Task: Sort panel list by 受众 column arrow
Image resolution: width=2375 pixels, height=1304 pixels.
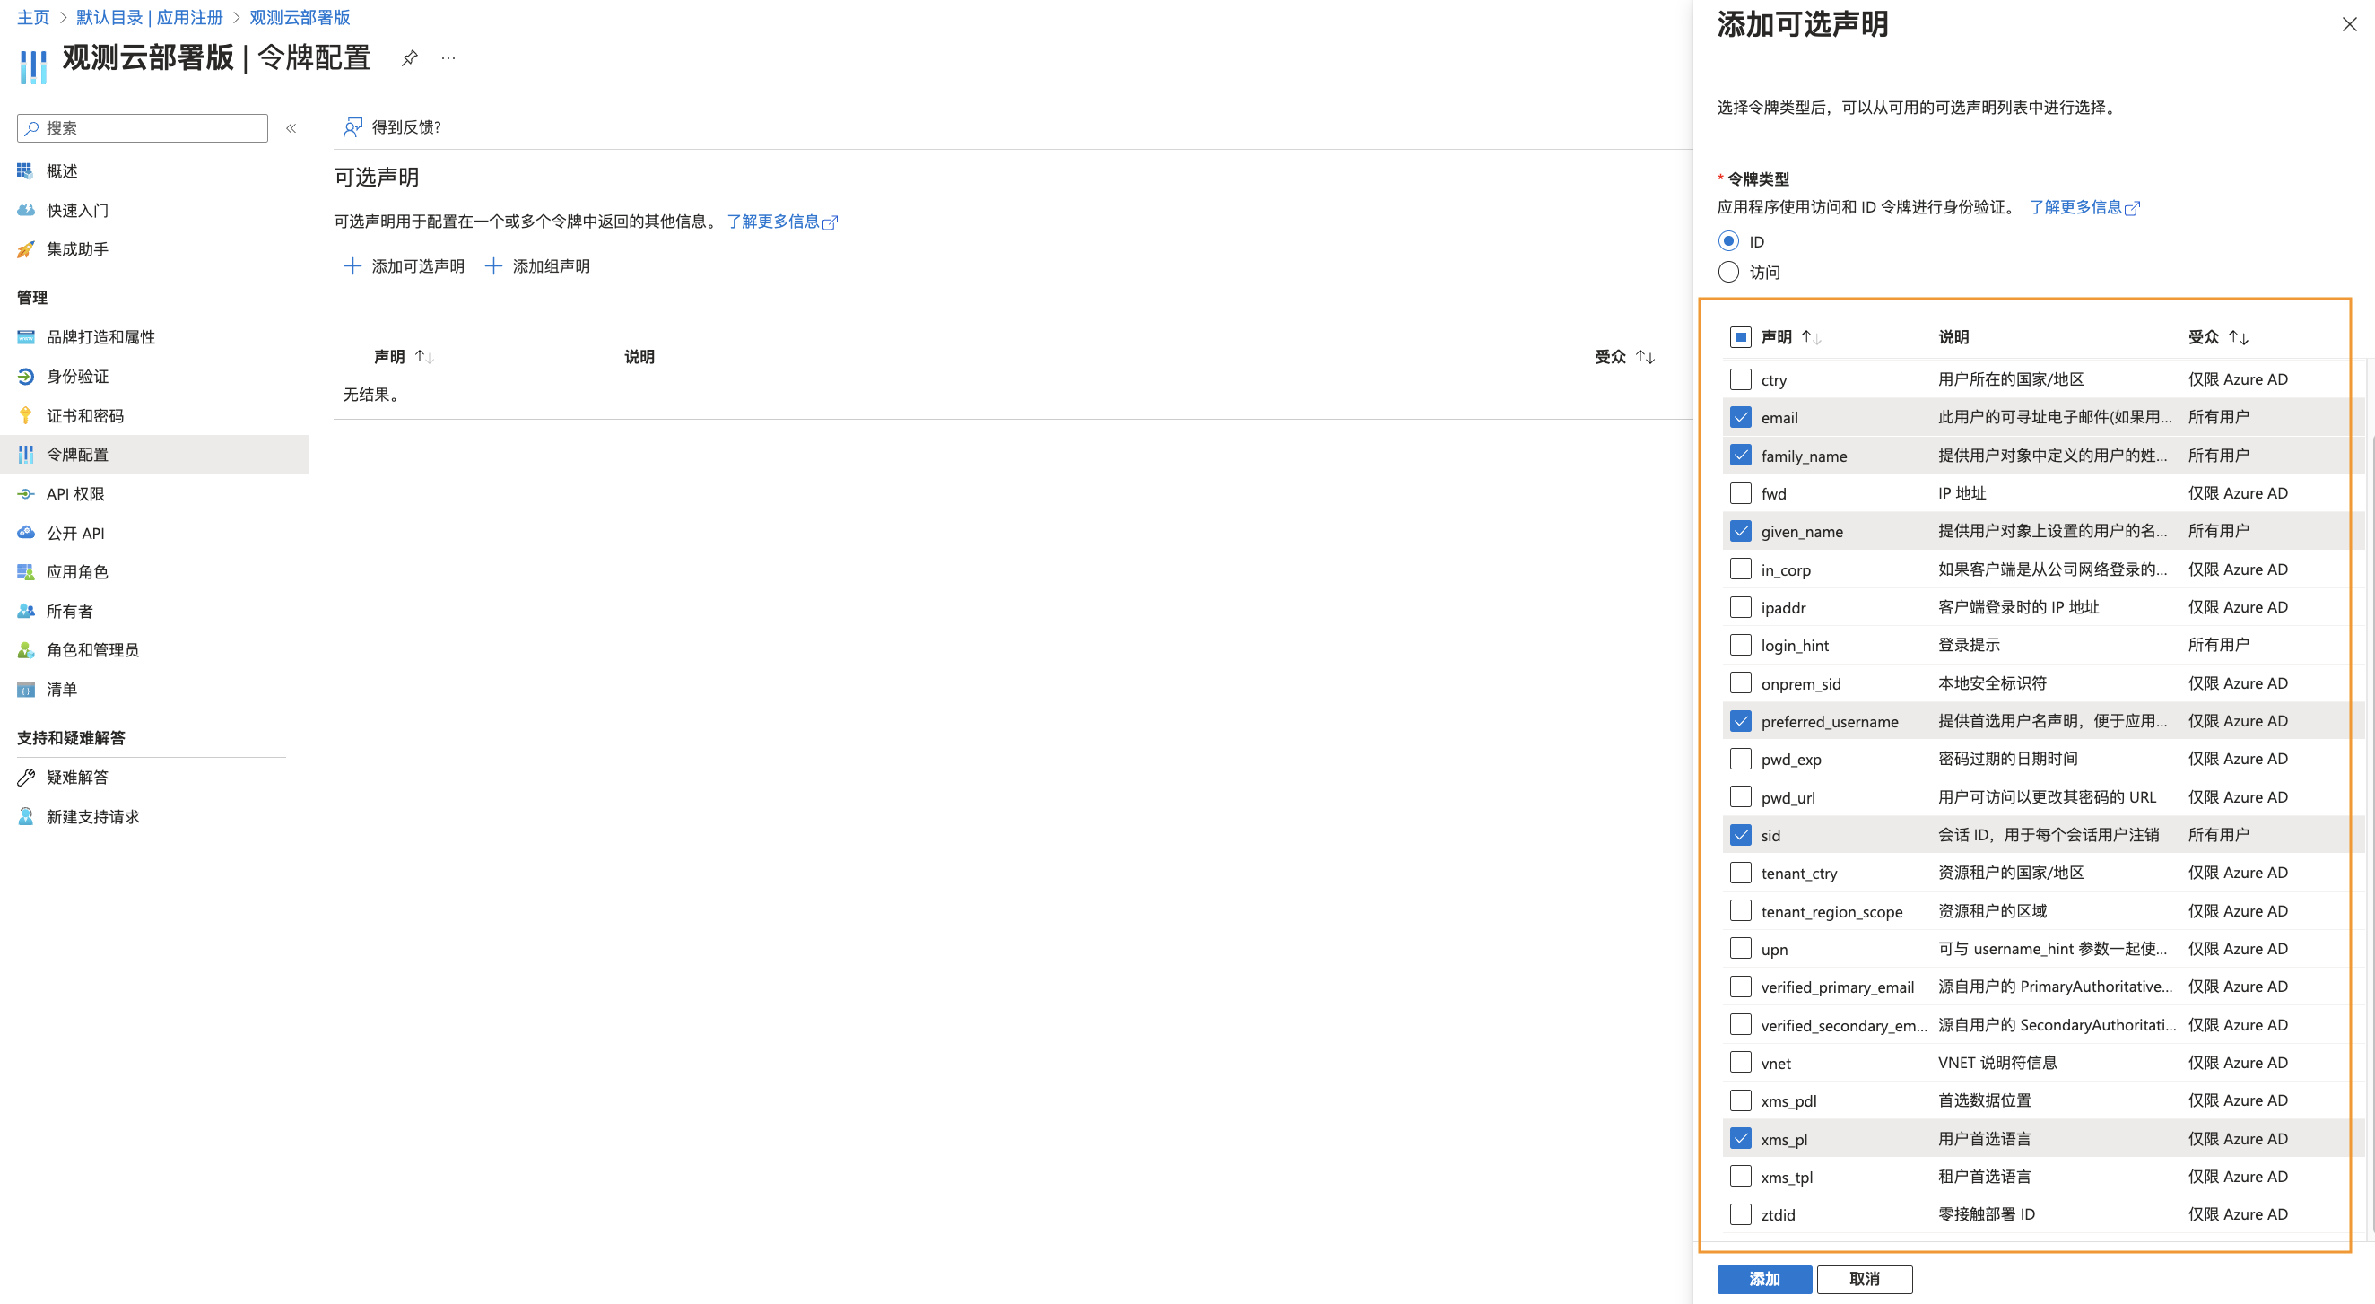Action: (2239, 337)
